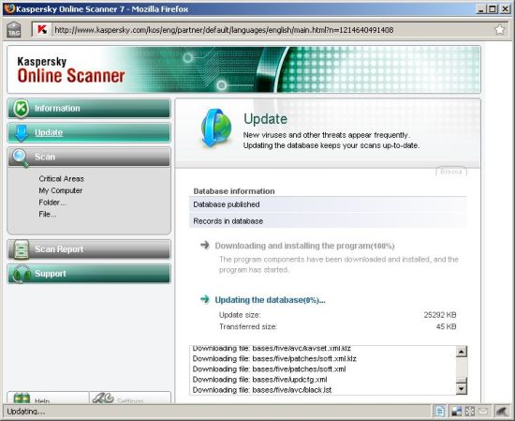Click the shark fin icon in status bar

pos(503,411)
